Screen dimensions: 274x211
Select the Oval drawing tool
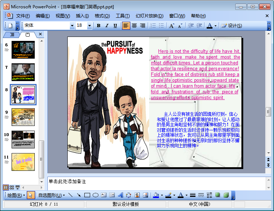coord(96,195)
